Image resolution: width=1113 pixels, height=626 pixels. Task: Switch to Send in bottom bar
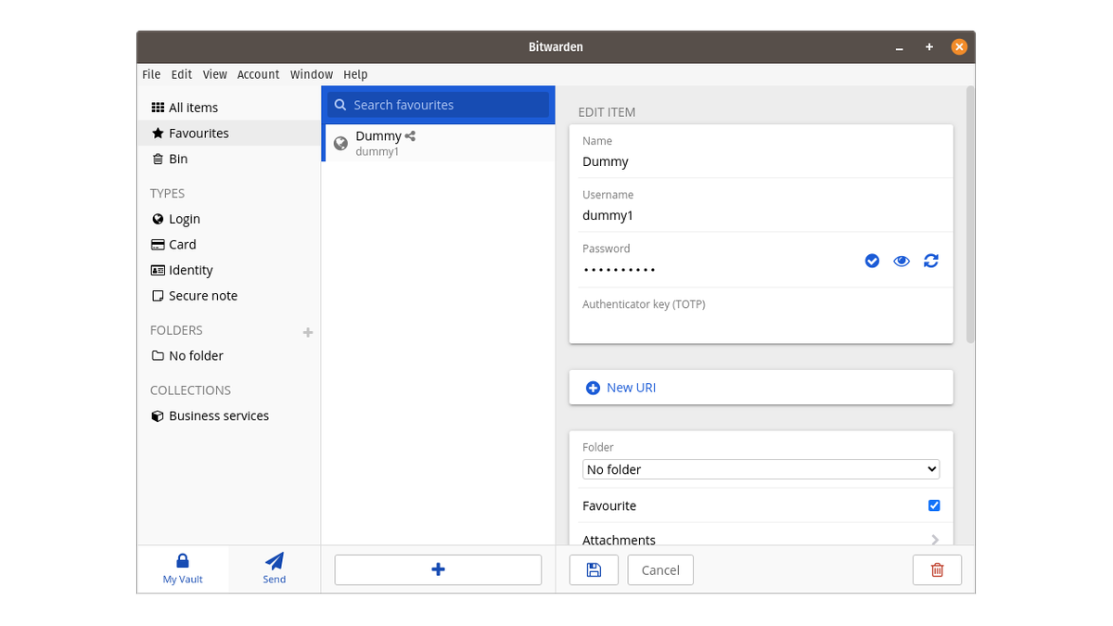point(274,568)
